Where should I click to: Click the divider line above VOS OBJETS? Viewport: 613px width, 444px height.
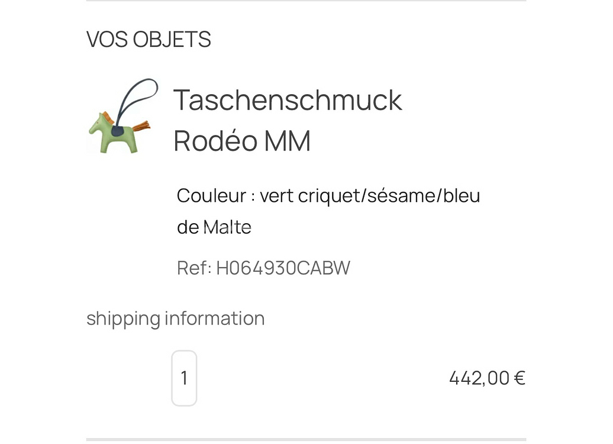pyautogui.click(x=306, y=1)
